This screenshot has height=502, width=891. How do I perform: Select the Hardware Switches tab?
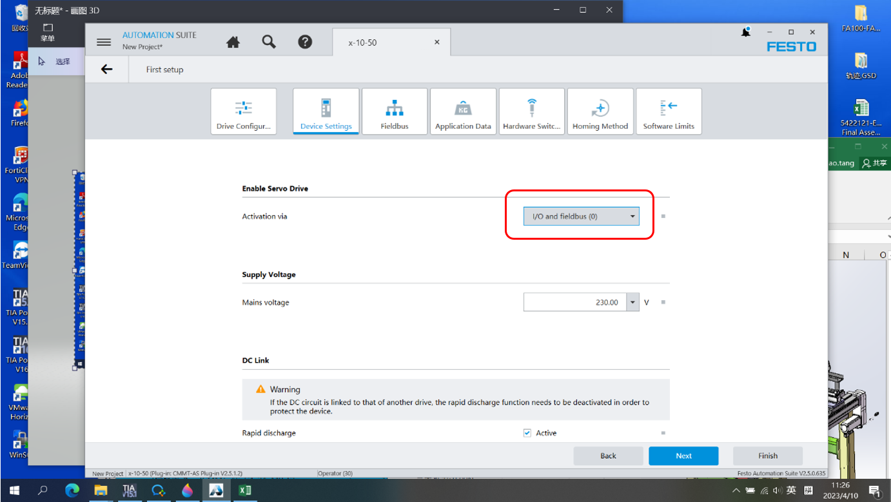click(532, 111)
